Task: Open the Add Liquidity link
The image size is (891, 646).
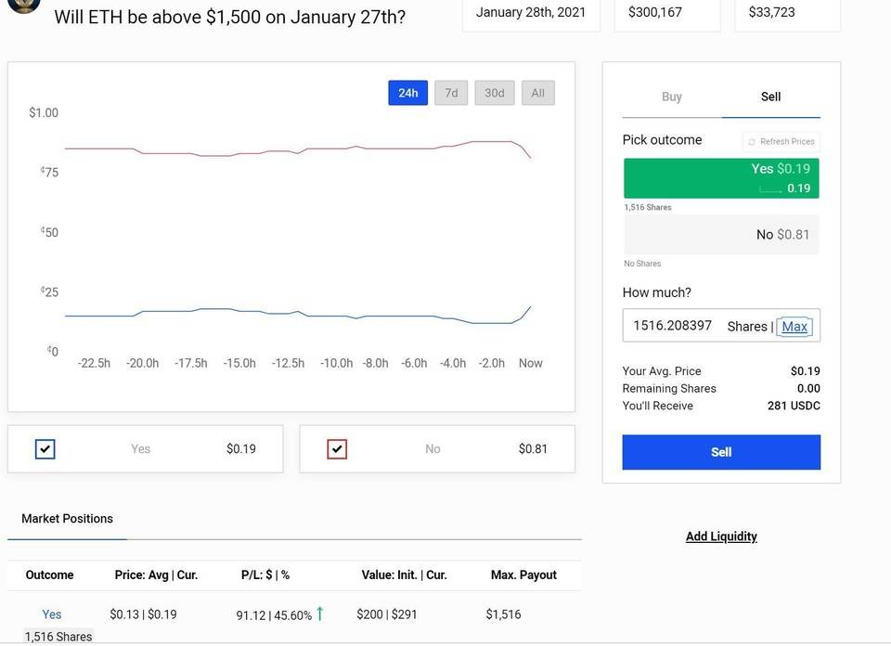Action: point(721,536)
